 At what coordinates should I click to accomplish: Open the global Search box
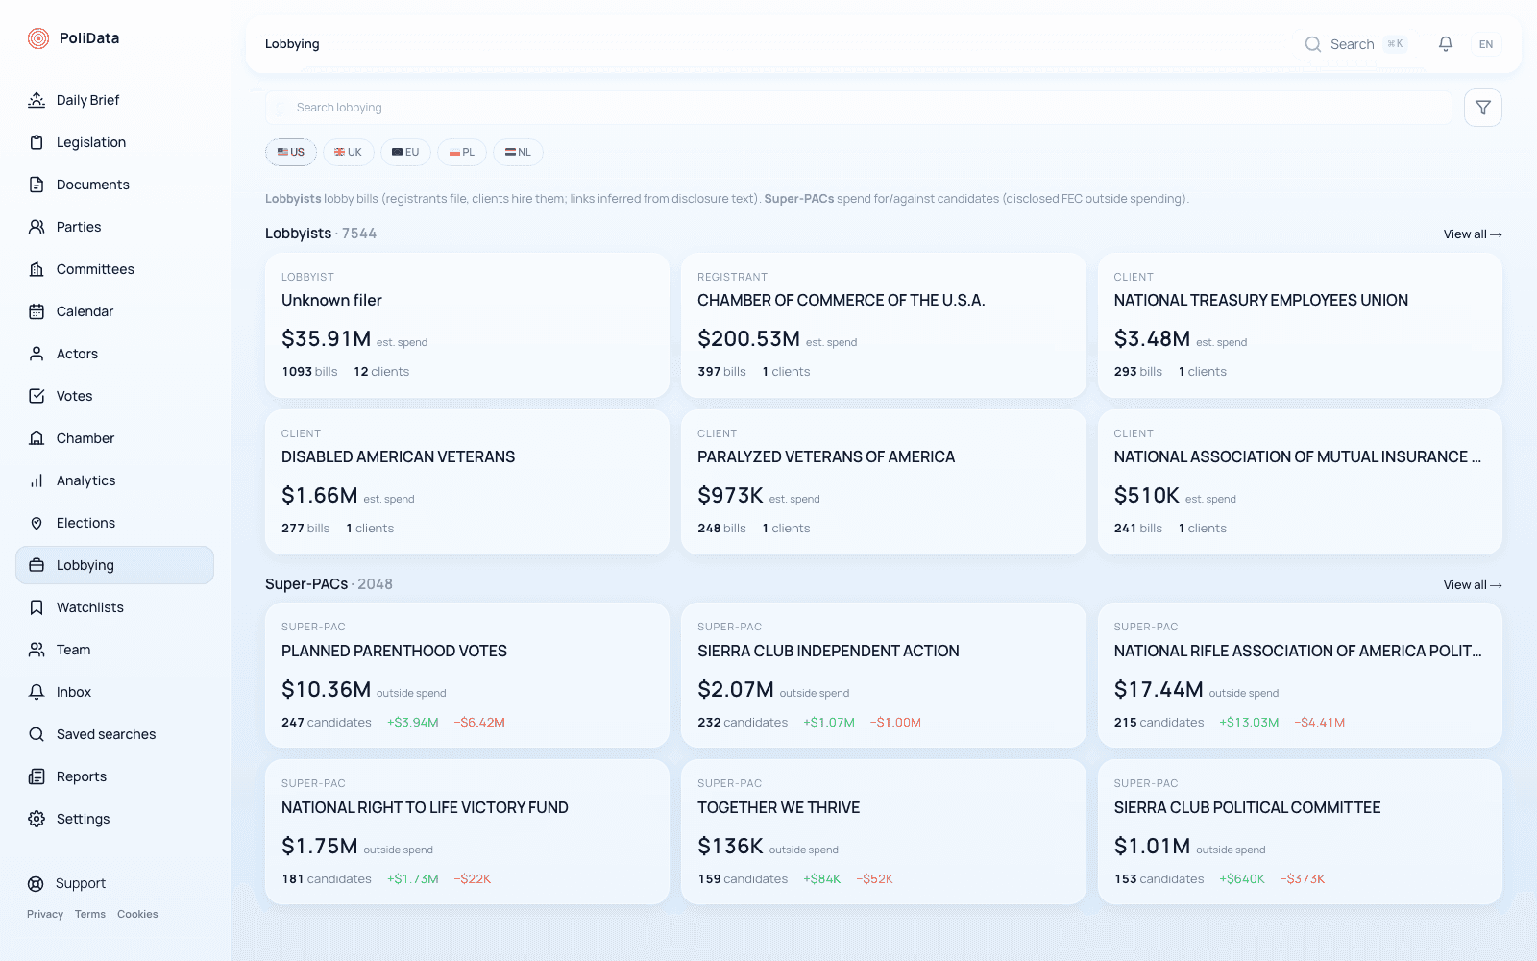coord(1356,44)
